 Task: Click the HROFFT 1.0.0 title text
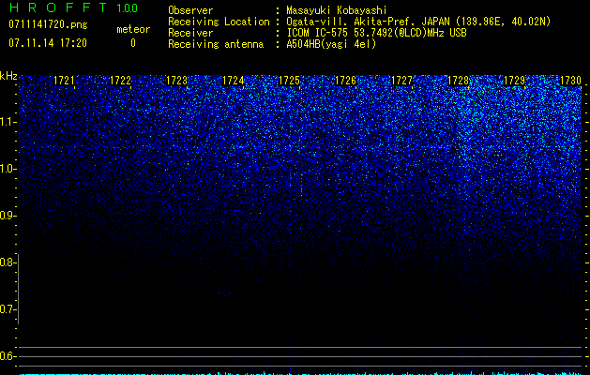[x=73, y=7]
